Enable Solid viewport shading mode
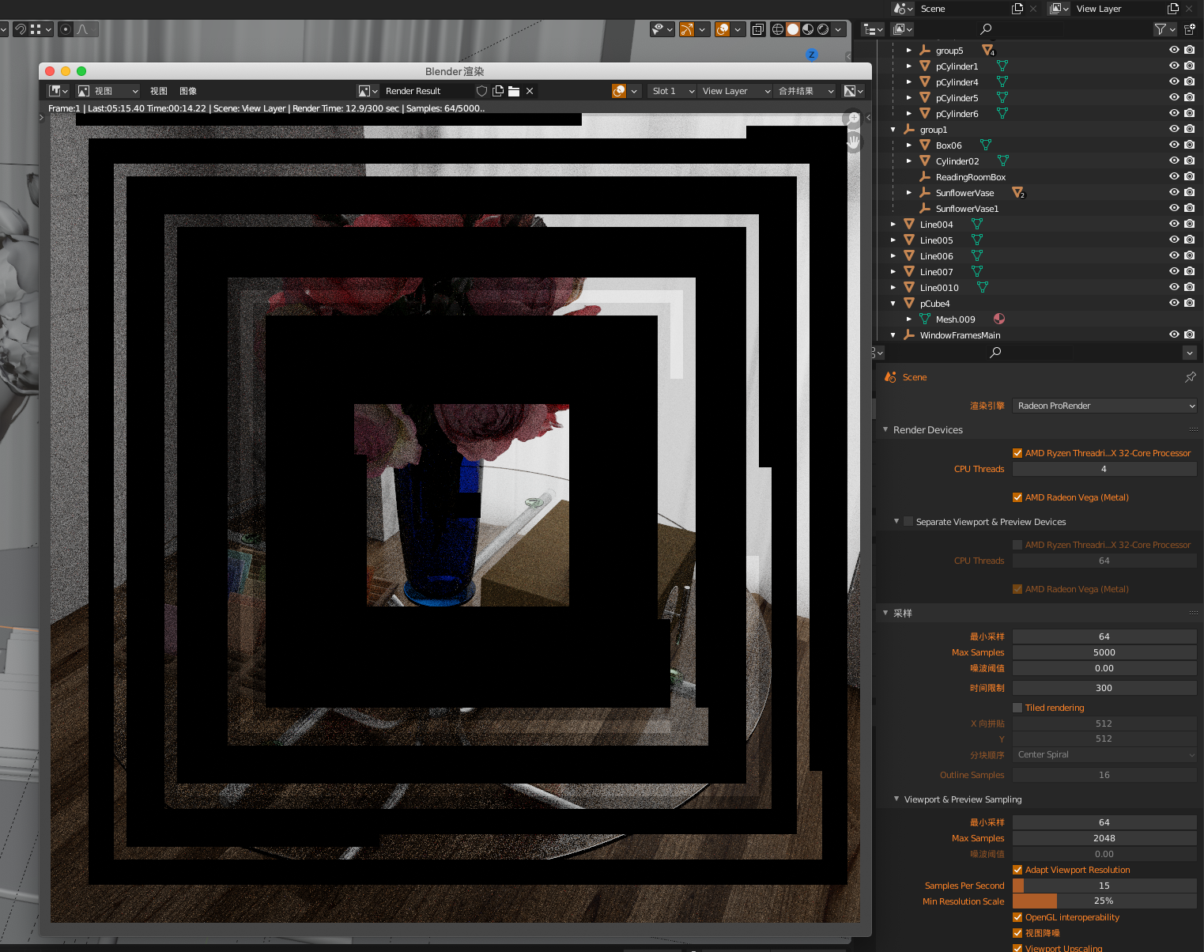 (793, 28)
